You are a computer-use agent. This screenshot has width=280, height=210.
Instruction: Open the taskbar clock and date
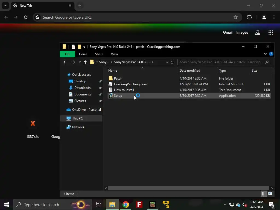(256, 205)
